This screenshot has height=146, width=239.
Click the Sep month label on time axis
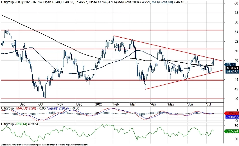[x=22, y=104]
